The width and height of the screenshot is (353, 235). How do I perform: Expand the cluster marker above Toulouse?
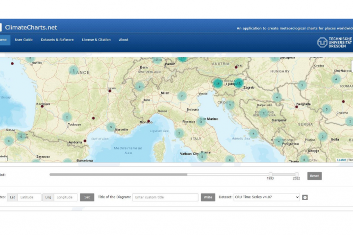[67, 117]
